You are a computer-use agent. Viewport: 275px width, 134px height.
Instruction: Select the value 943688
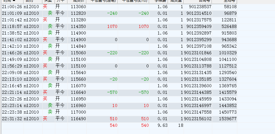229,40
